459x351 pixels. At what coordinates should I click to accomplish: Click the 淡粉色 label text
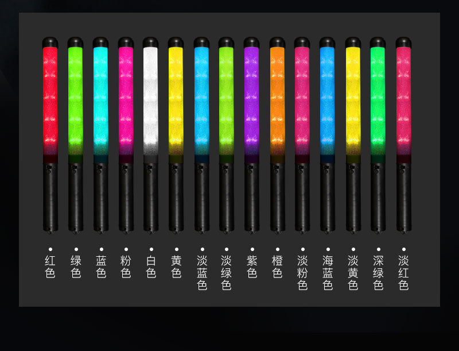[x=302, y=272]
